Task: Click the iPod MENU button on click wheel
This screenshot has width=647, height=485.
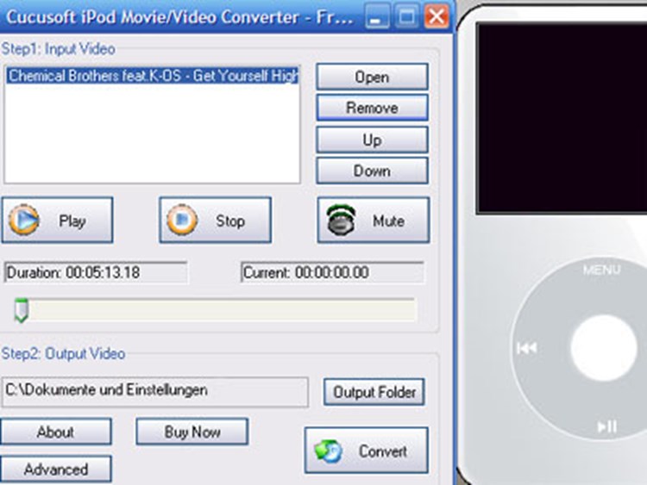Action: (601, 270)
